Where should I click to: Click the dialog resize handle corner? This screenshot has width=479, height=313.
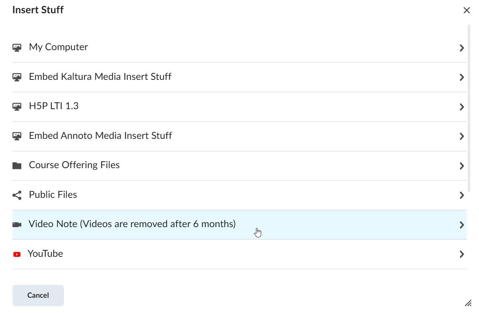[468, 303]
